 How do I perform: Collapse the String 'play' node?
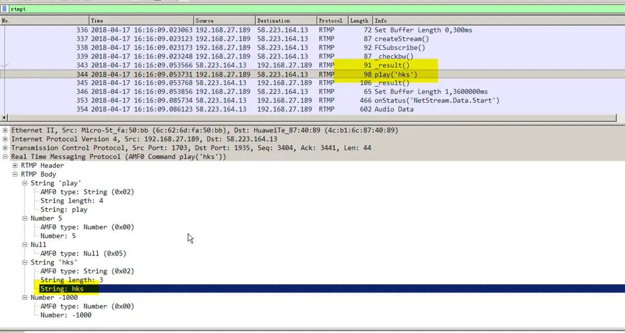coord(25,183)
